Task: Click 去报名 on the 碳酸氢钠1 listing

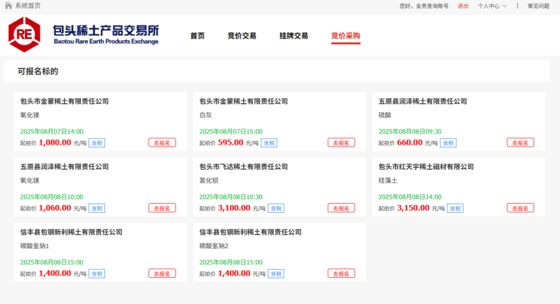Action: tap(162, 273)
